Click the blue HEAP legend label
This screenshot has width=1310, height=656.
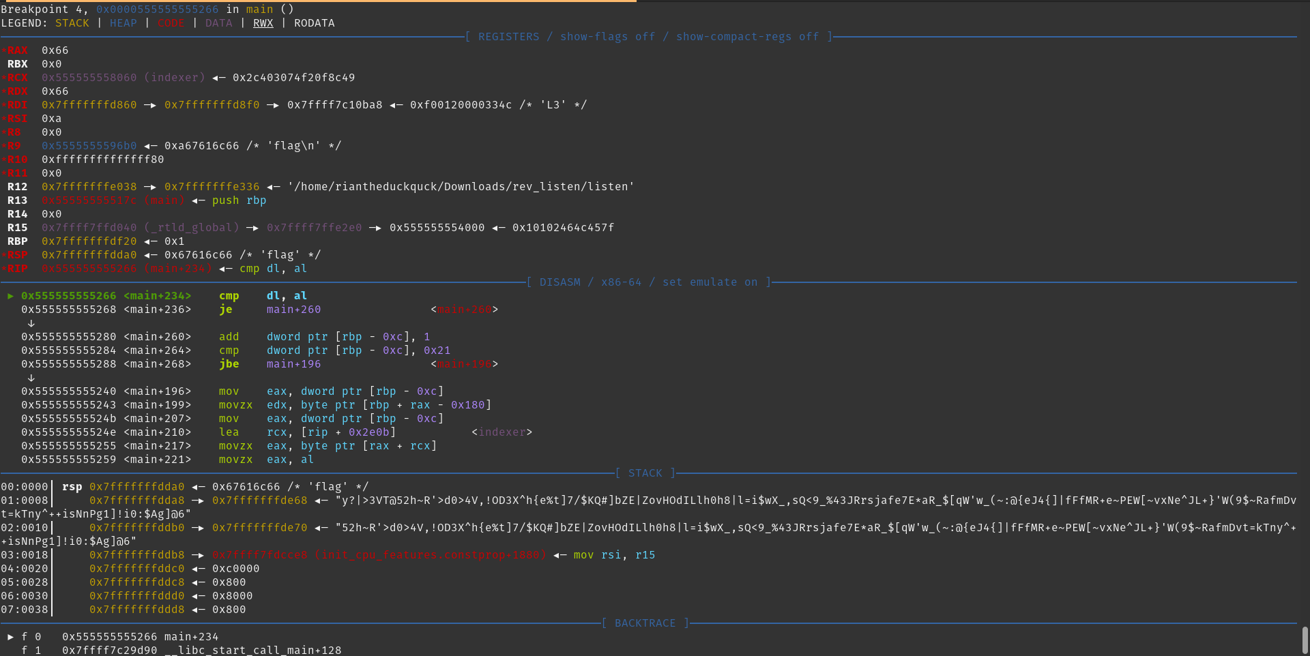(x=123, y=23)
